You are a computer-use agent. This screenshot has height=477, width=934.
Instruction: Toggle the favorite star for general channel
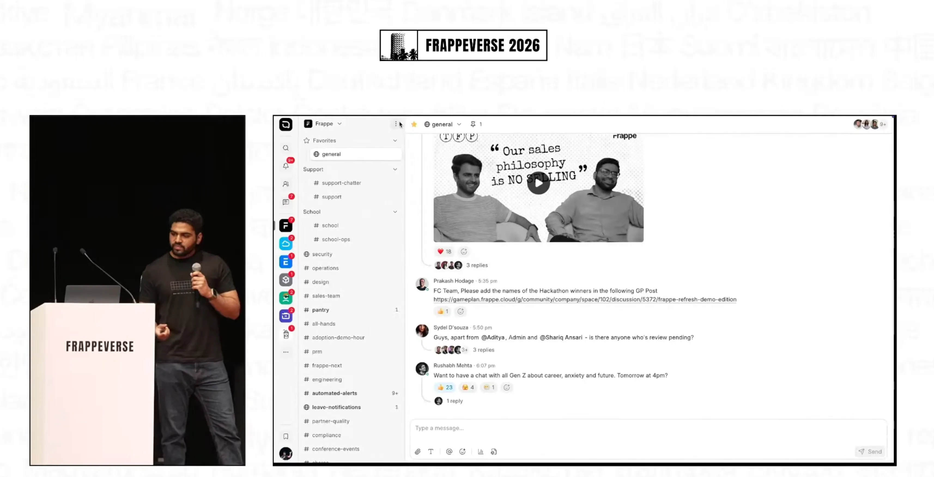tap(414, 124)
